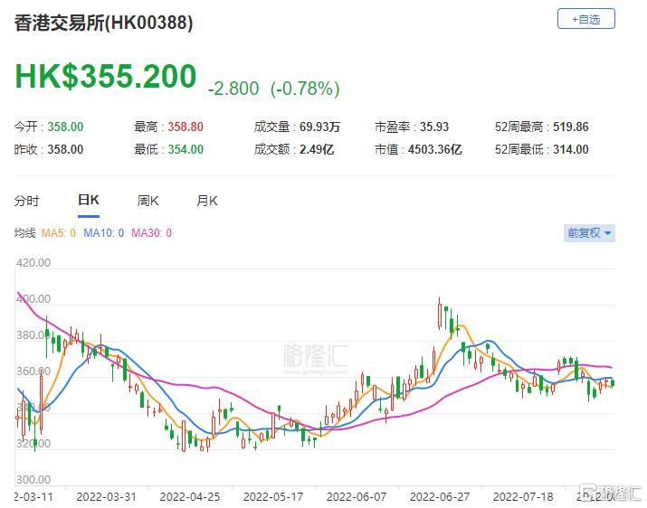Select the 日K tab
The image size is (647, 508).
click(x=89, y=200)
